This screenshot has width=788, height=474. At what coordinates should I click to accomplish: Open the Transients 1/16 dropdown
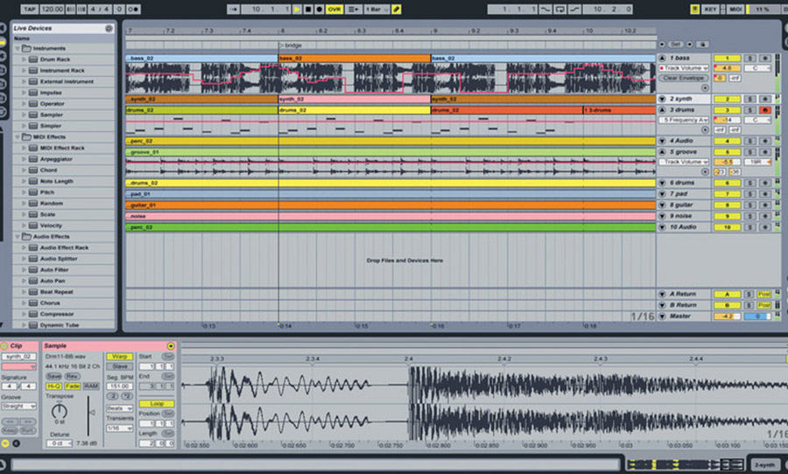(x=120, y=429)
